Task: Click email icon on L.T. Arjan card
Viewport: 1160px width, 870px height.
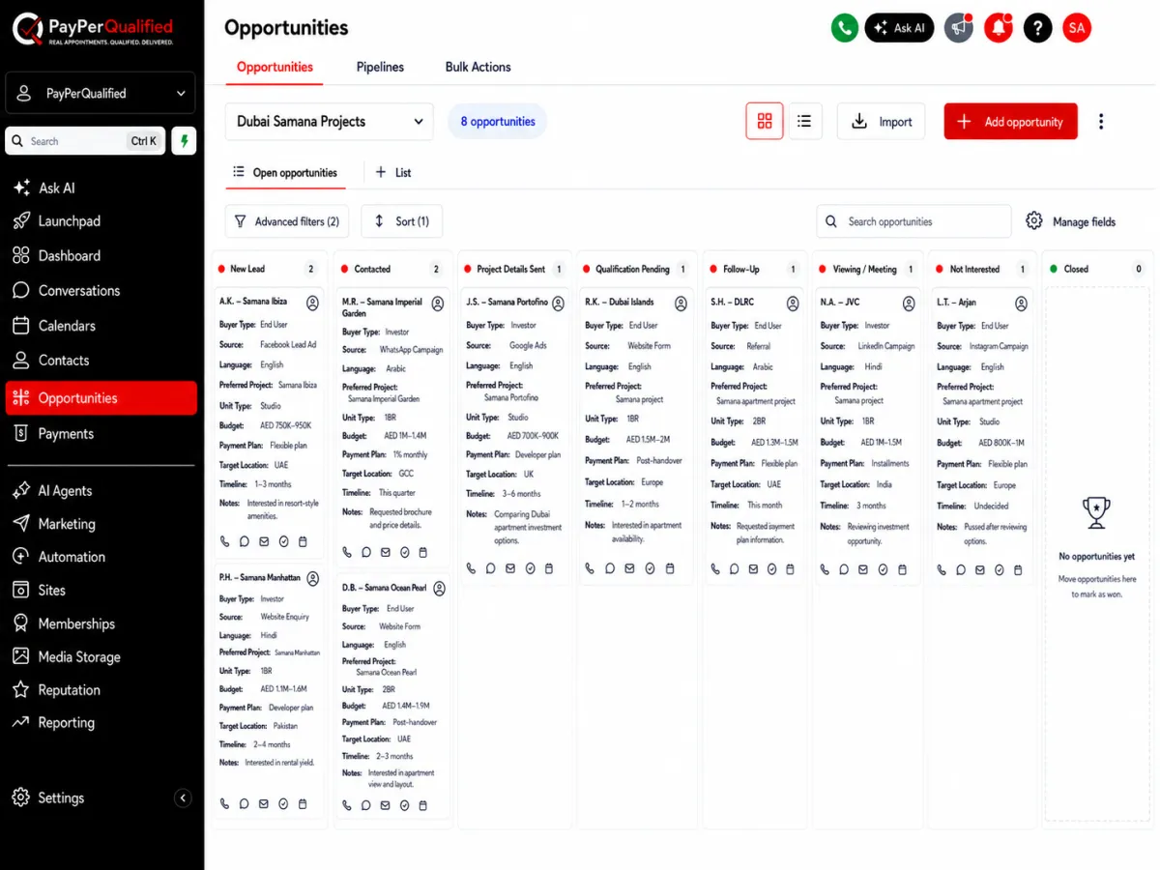Action: pyautogui.click(x=980, y=569)
